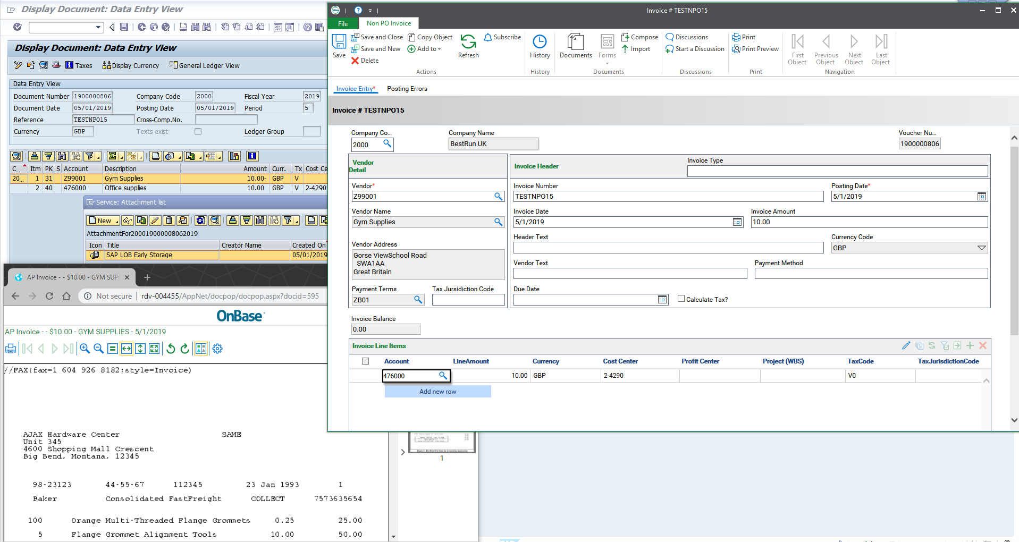This screenshot has width=1019, height=542.
Task: Click Copy Object in the ribbon
Action: (430, 37)
